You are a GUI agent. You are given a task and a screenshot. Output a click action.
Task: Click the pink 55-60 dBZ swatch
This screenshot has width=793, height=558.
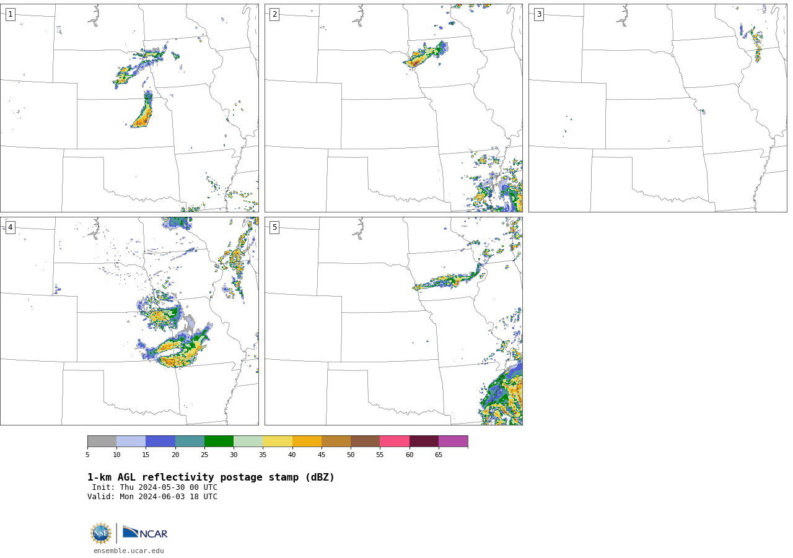[395, 441]
